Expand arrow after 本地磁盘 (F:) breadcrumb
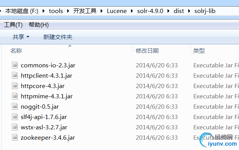The image size is (239, 150). [43, 11]
